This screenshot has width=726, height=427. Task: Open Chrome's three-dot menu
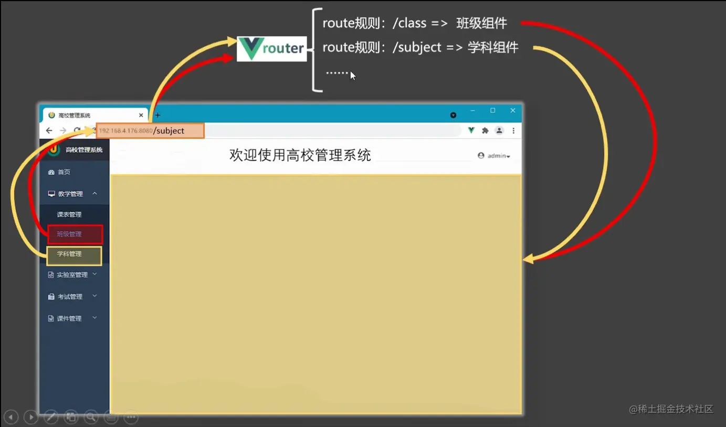click(x=513, y=130)
